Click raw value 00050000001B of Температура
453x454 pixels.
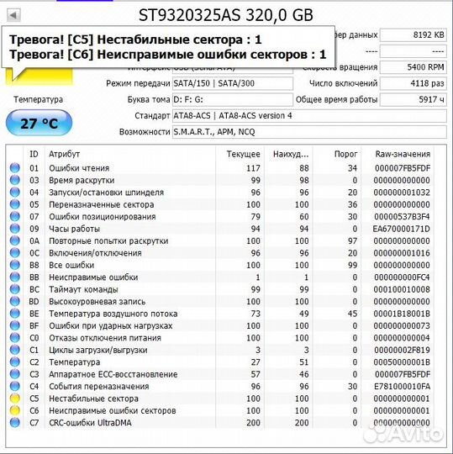pos(402,362)
